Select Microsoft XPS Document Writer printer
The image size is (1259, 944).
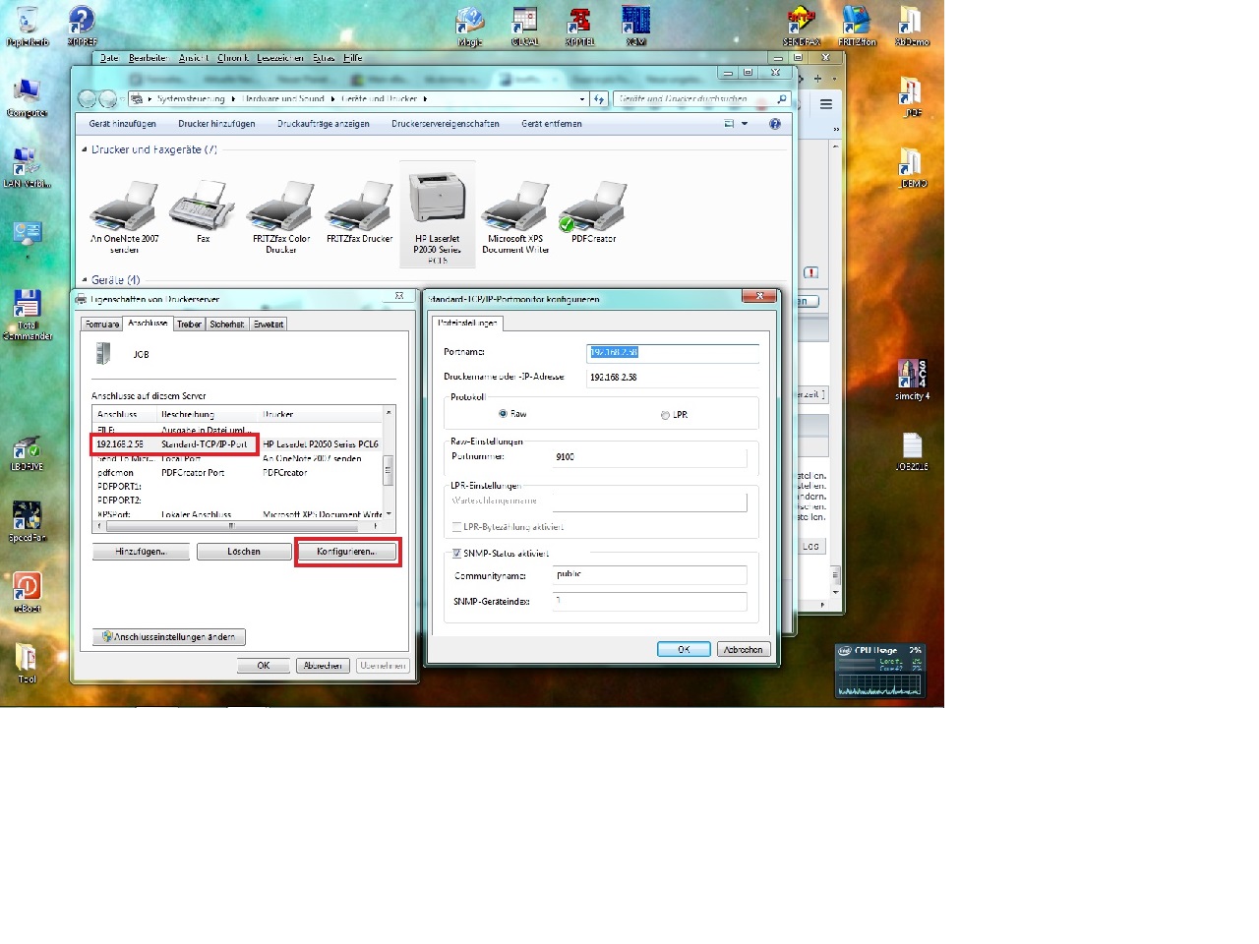[x=515, y=216]
